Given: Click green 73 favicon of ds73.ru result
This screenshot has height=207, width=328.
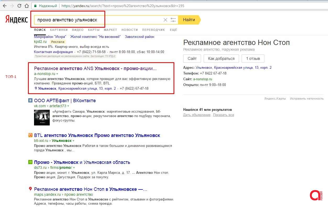Looking at the screenshot, I should (x=30, y=162).
